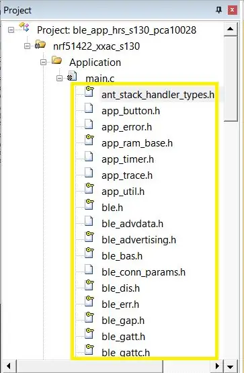
Task: Click the vertical scrollbar up arrow
Action: pyautogui.click(x=230, y=29)
